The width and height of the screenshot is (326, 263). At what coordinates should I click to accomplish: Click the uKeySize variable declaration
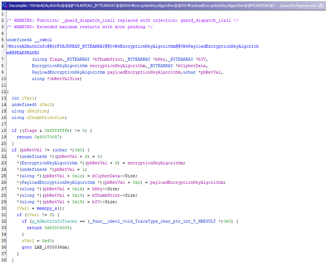point(38,111)
